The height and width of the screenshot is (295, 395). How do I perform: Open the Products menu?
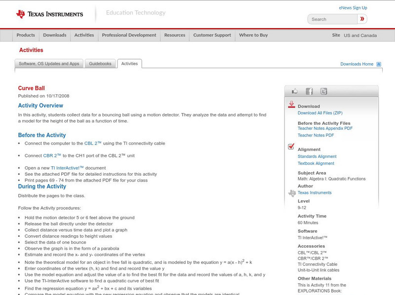coord(26,35)
